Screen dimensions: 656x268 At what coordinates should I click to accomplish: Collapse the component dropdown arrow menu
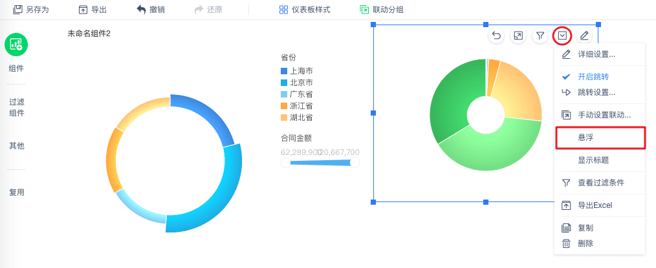point(562,36)
